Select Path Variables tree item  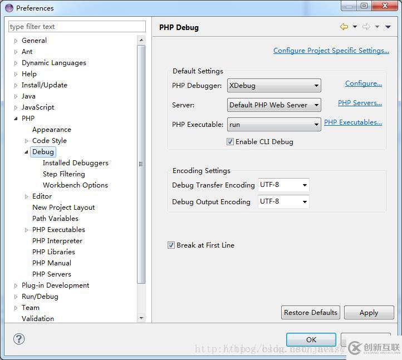pos(55,219)
